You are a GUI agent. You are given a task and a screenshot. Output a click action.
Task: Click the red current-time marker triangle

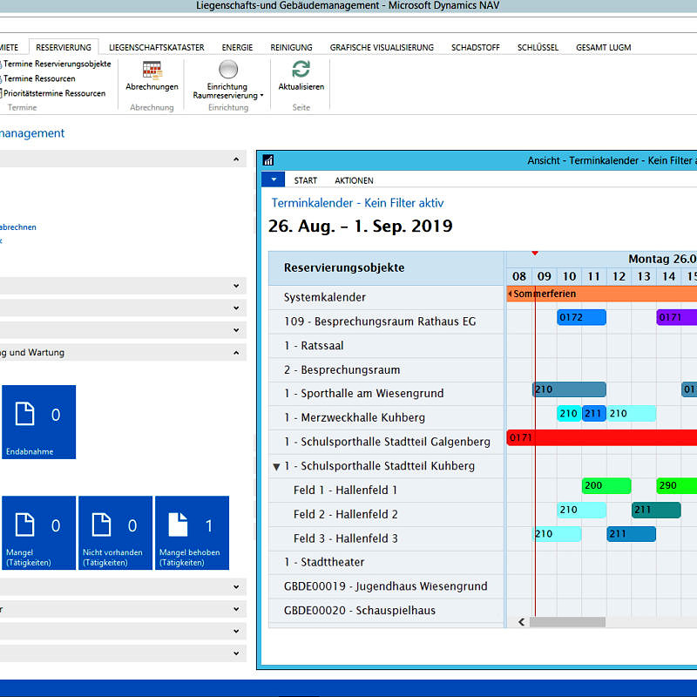tap(535, 253)
